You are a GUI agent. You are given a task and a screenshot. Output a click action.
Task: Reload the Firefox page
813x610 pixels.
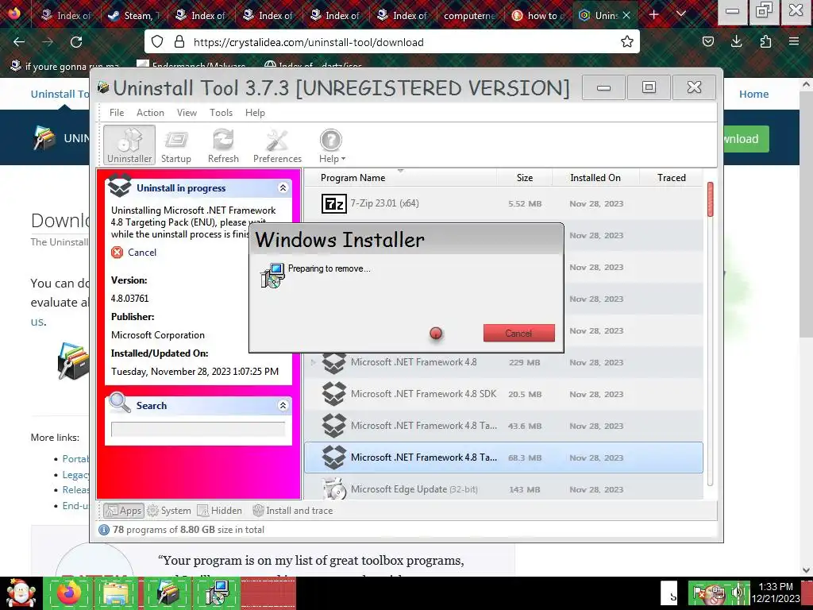tap(76, 41)
